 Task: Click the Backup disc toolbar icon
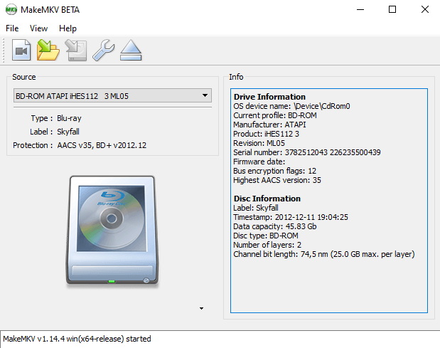[x=75, y=51]
